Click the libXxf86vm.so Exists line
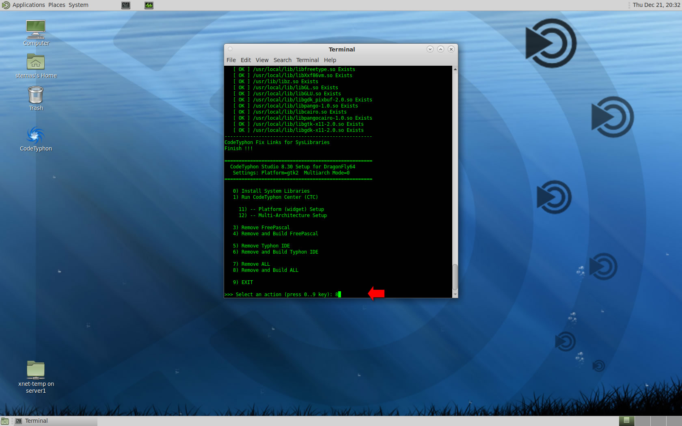The width and height of the screenshot is (682, 426). pos(293,75)
